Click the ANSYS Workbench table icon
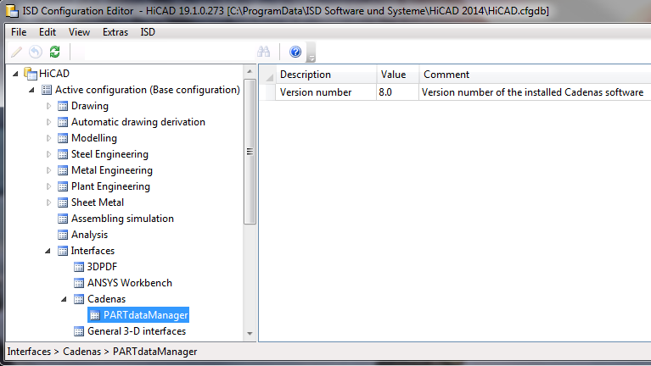This screenshot has width=651, height=366. tap(79, 283)
